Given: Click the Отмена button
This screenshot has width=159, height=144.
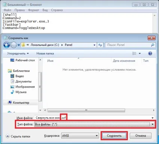Looking at the screenshot, I should click(141, 136).
